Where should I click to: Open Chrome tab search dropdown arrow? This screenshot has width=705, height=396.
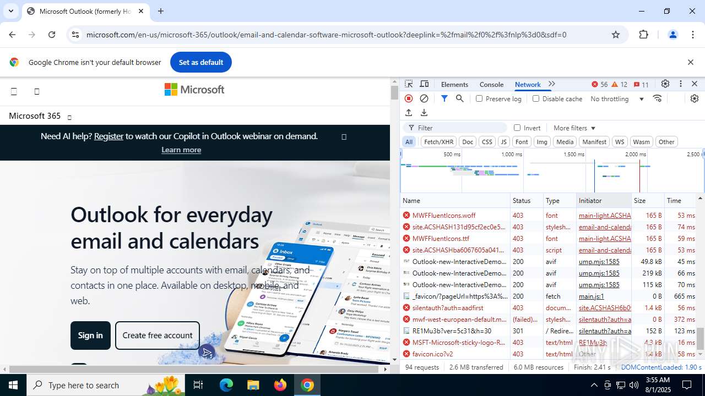coord(10,11)
